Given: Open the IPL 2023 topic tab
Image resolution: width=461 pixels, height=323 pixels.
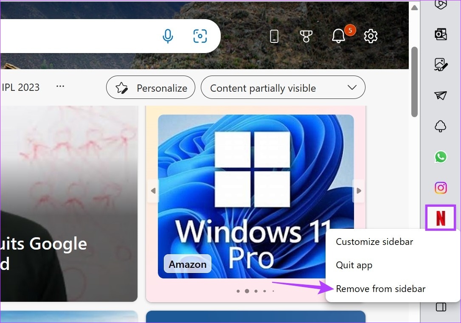Looking at the screenshot, I should 20,87.
